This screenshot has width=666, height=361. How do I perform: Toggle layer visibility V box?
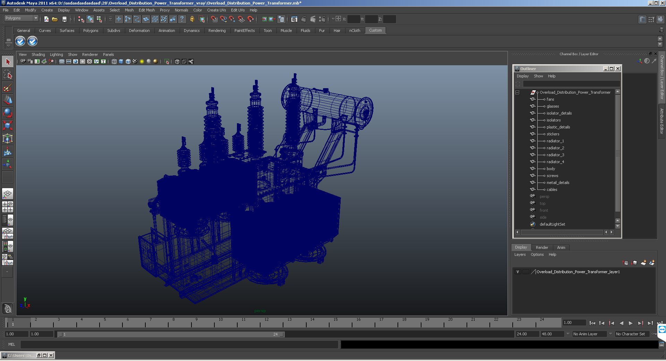pos(518,272)
